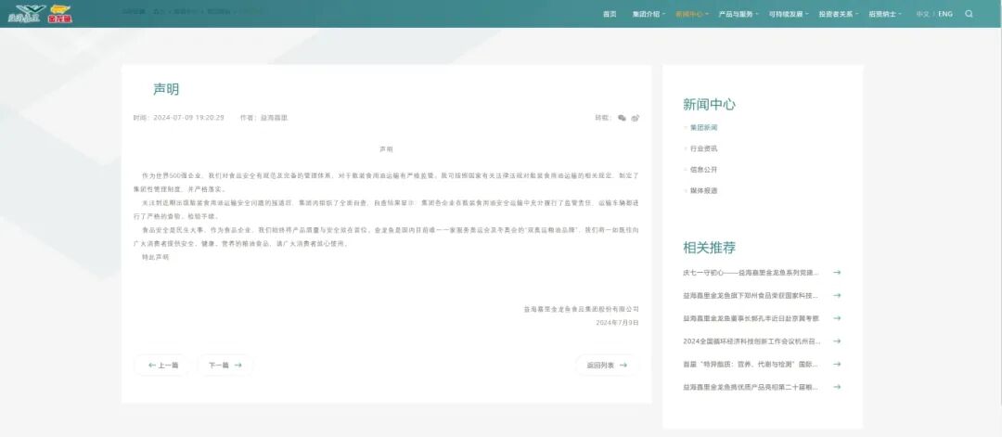
Task: Click arrow beside 首届特异脂质 article
Action: (837, 364)
